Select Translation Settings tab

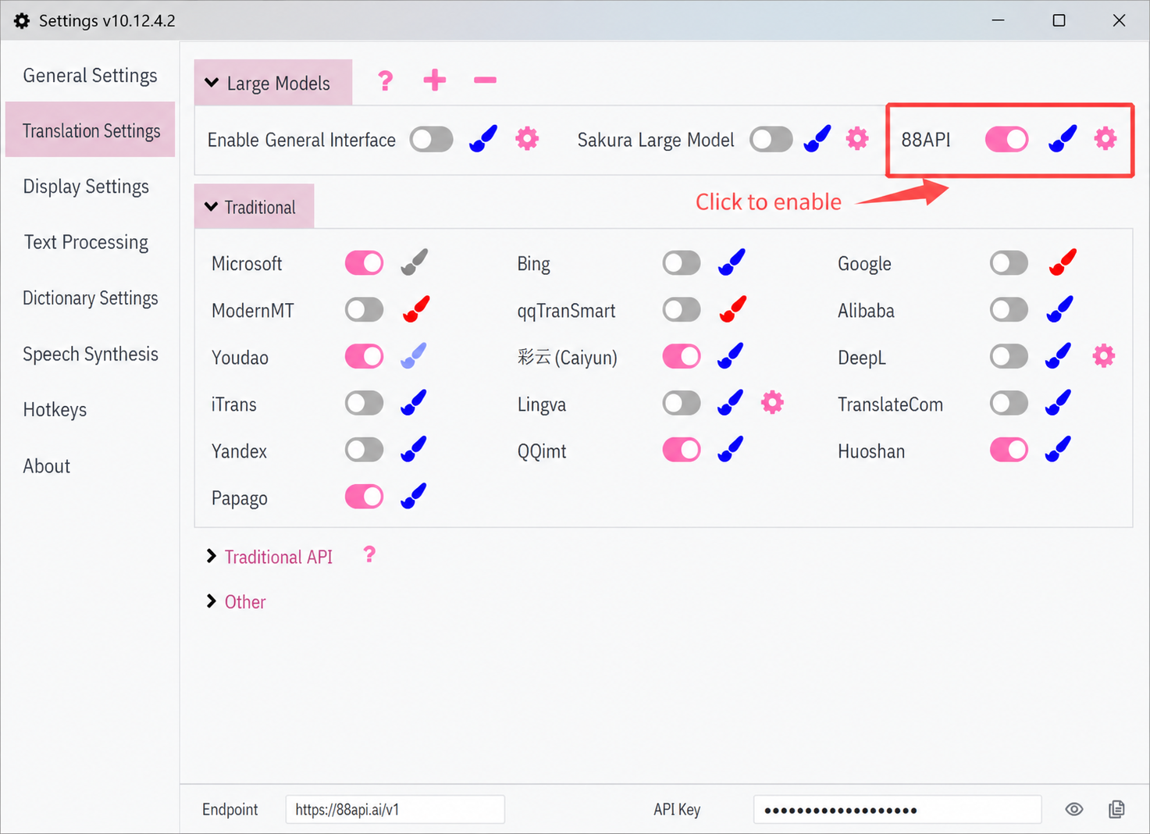90,130
